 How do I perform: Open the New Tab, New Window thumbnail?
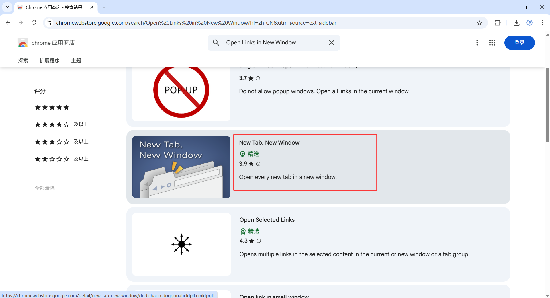coord(181,167)
